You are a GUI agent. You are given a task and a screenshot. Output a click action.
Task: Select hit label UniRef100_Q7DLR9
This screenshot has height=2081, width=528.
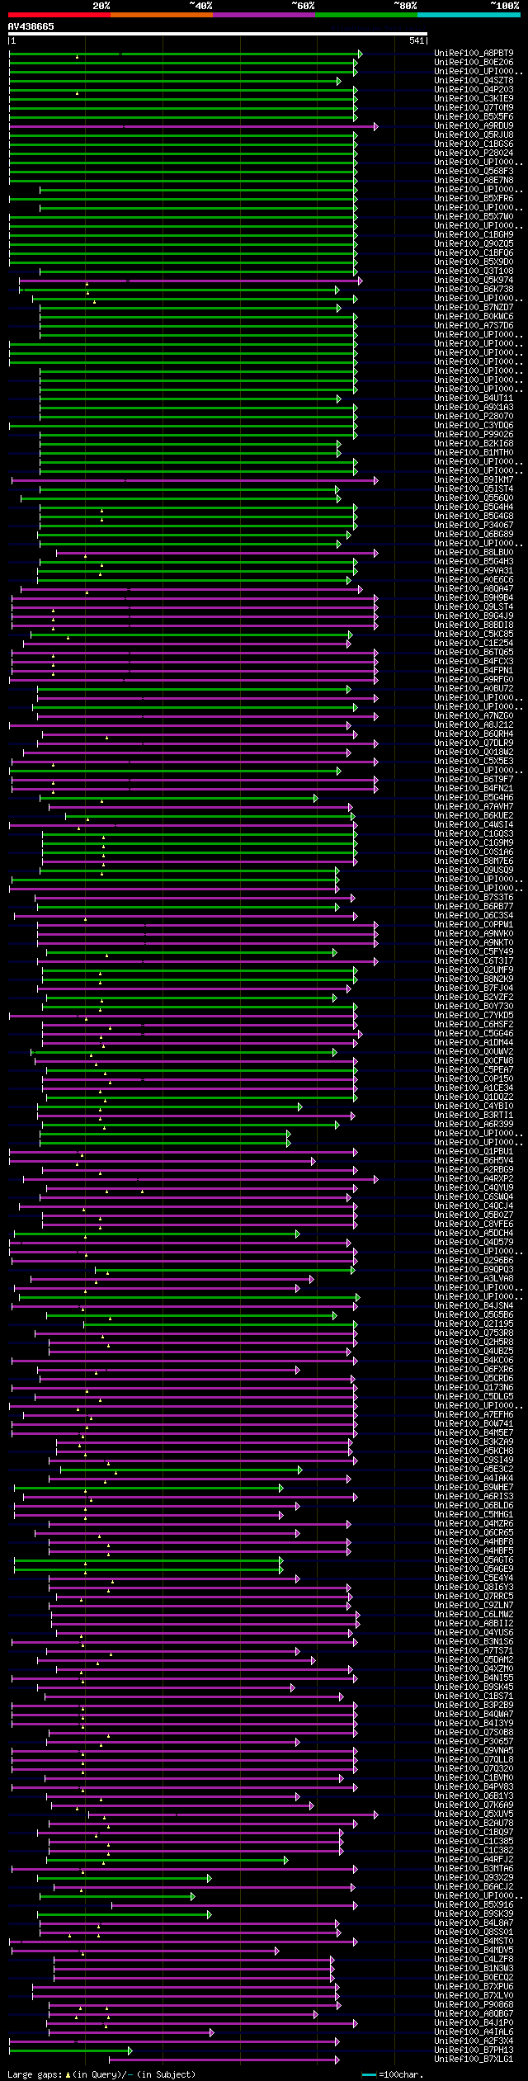point(474,743)
